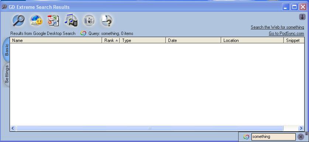Maximize the GD Extreme Search Results window
Viewport: 309px width, 142px height.
(294, 7)
